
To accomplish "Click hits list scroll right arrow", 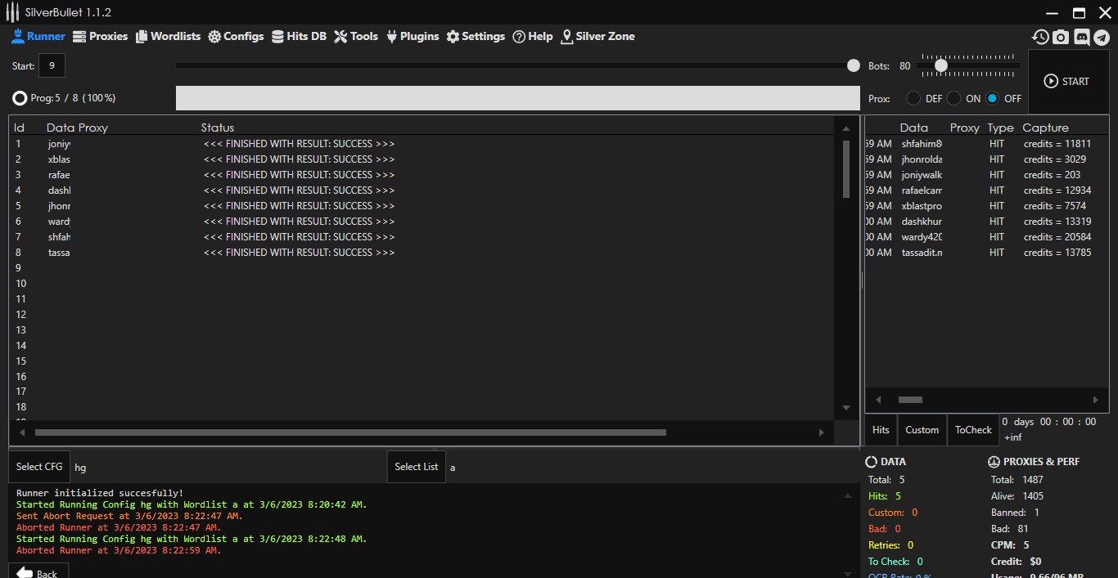I will click(x=1096, y=400).
